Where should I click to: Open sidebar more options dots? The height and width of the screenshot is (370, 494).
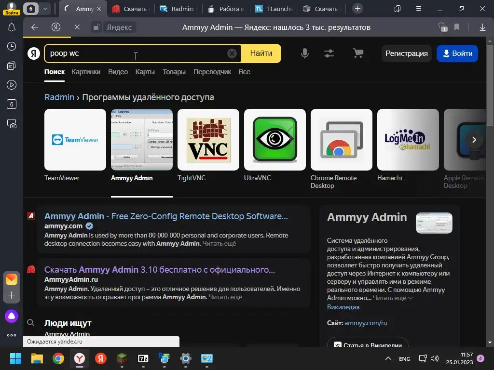12,335
